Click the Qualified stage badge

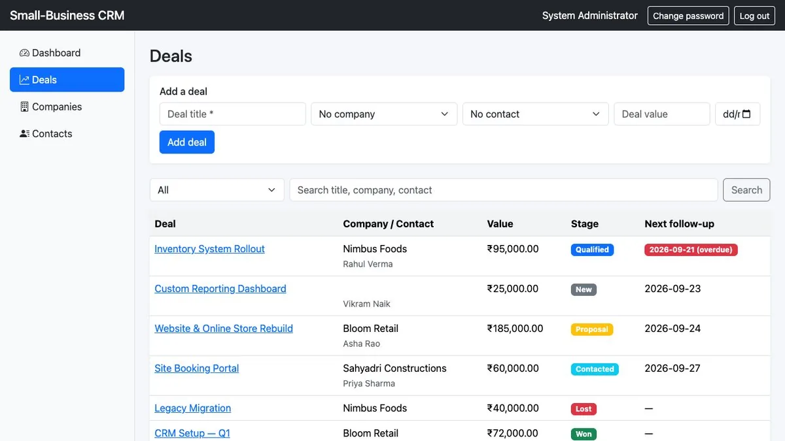[592, 250]
